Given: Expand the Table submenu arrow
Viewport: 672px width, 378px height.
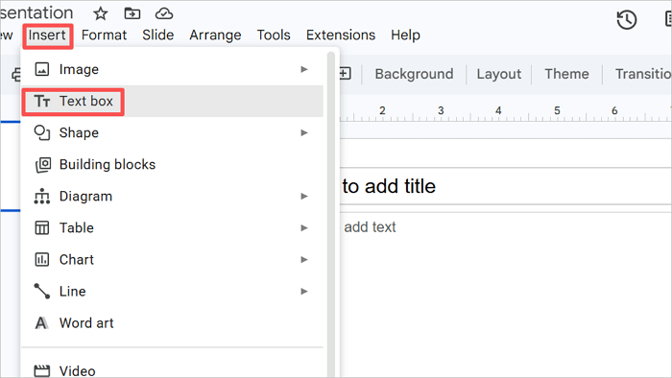Looking at the screenshot, I should (x=304, y=227).
